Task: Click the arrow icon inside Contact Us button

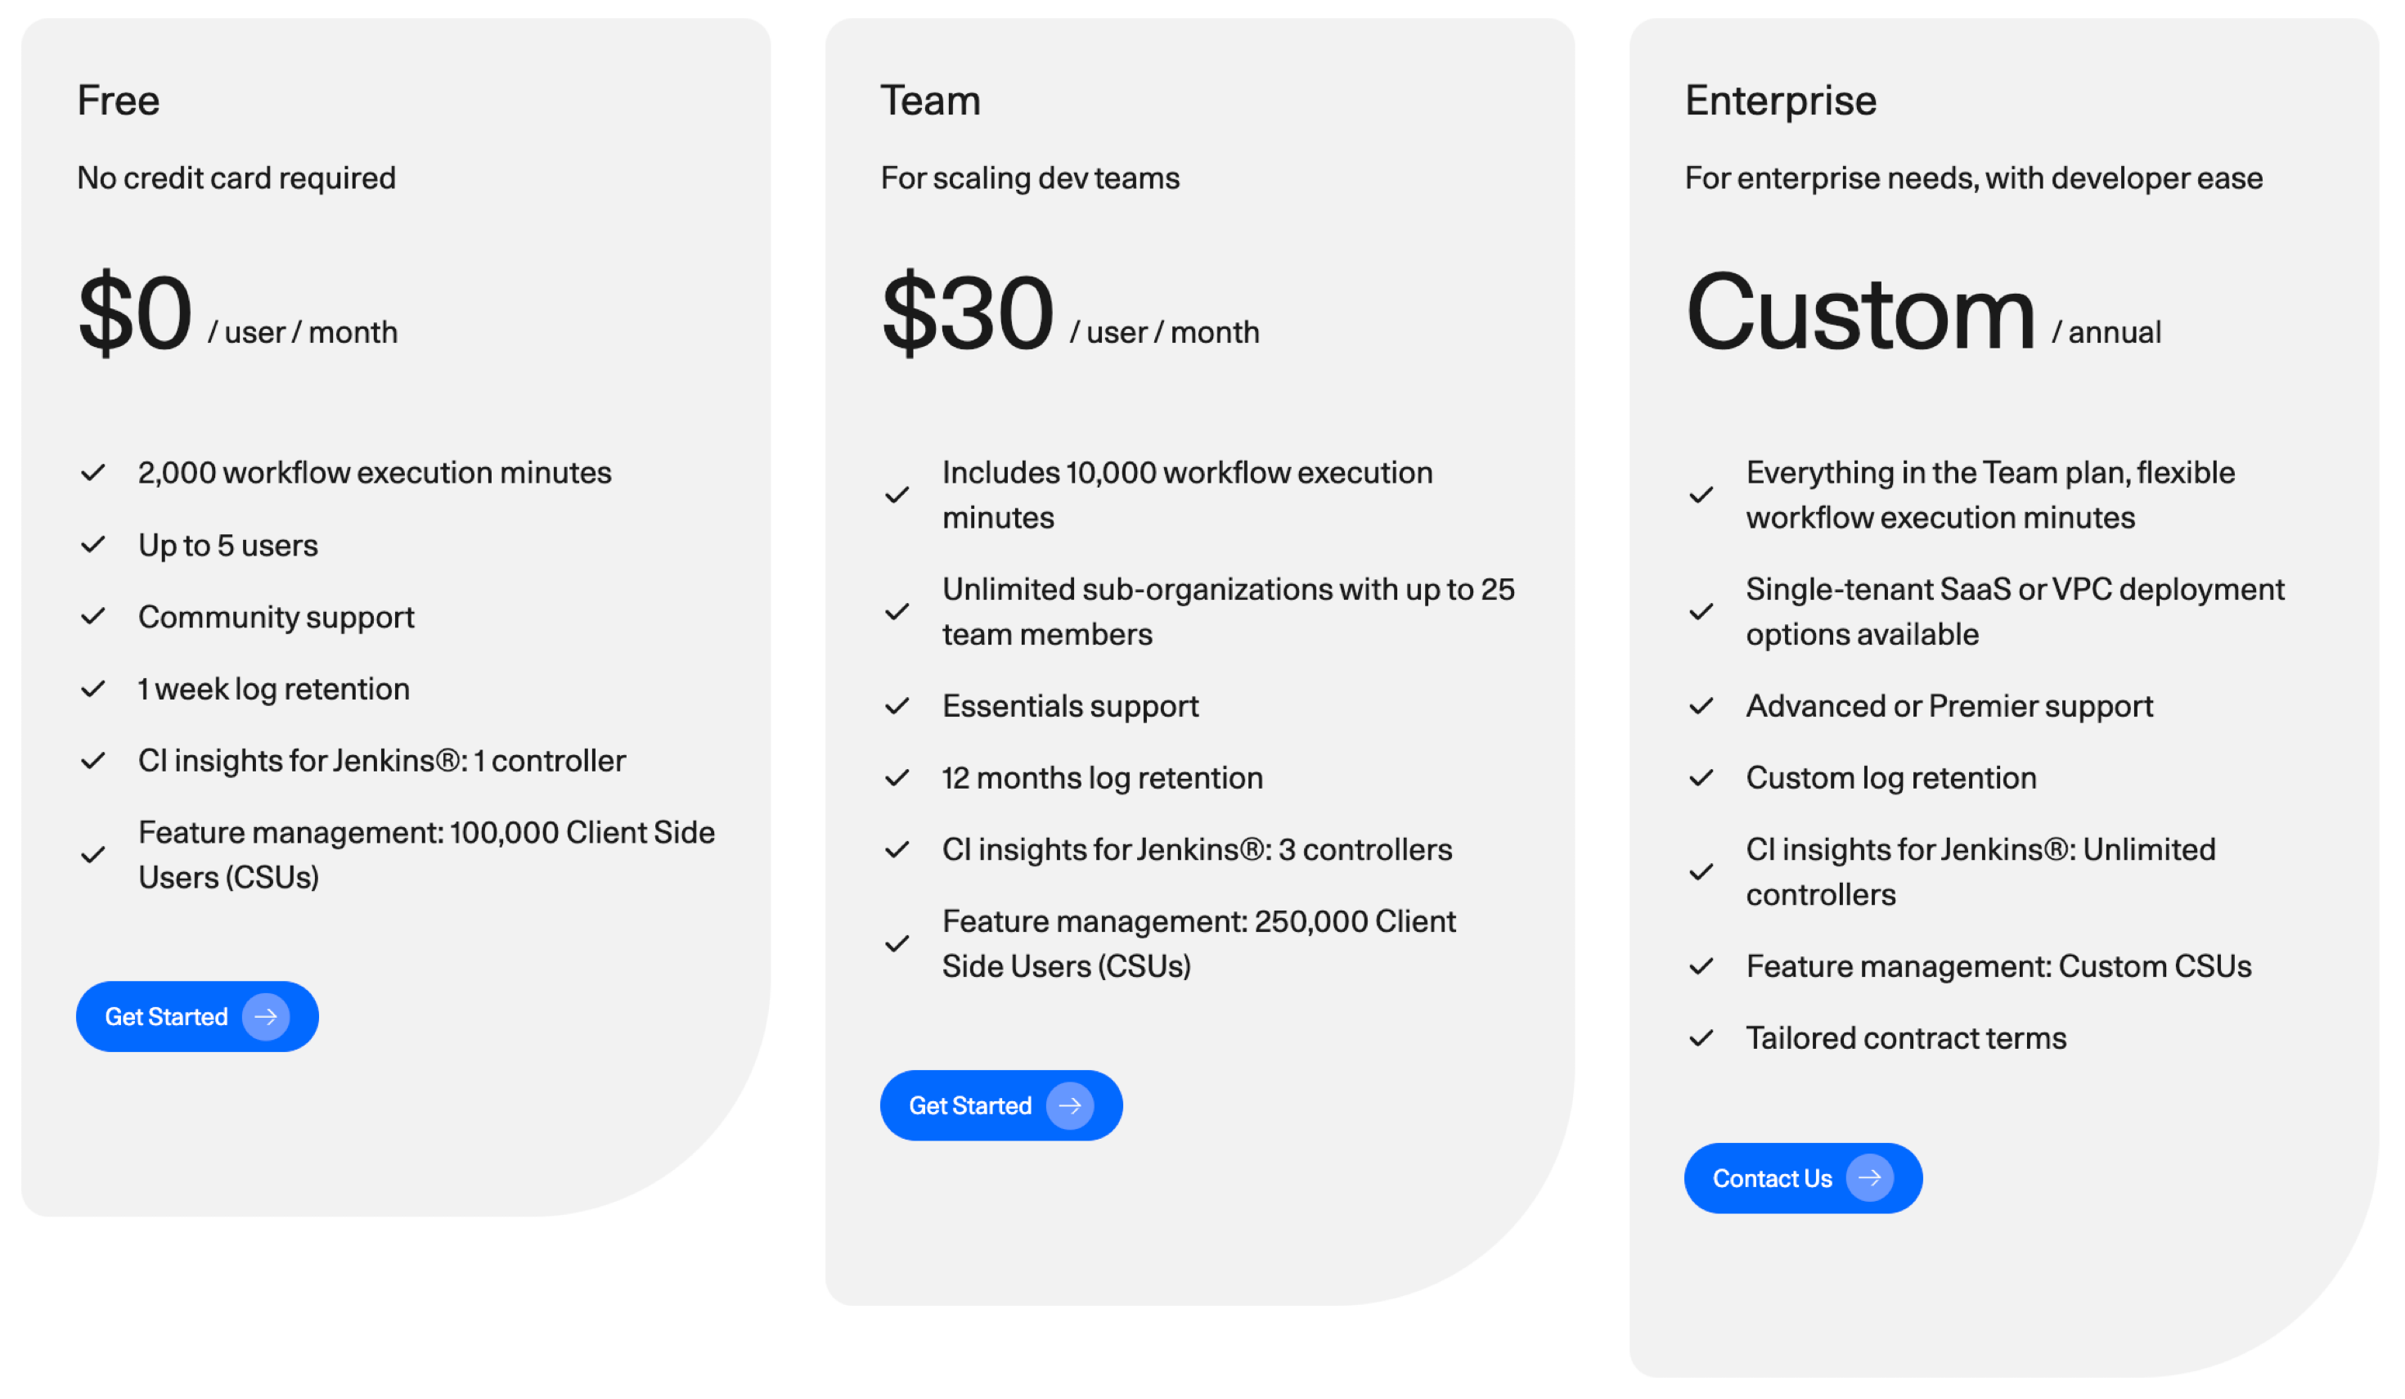Action: tap(1872, 1177)
